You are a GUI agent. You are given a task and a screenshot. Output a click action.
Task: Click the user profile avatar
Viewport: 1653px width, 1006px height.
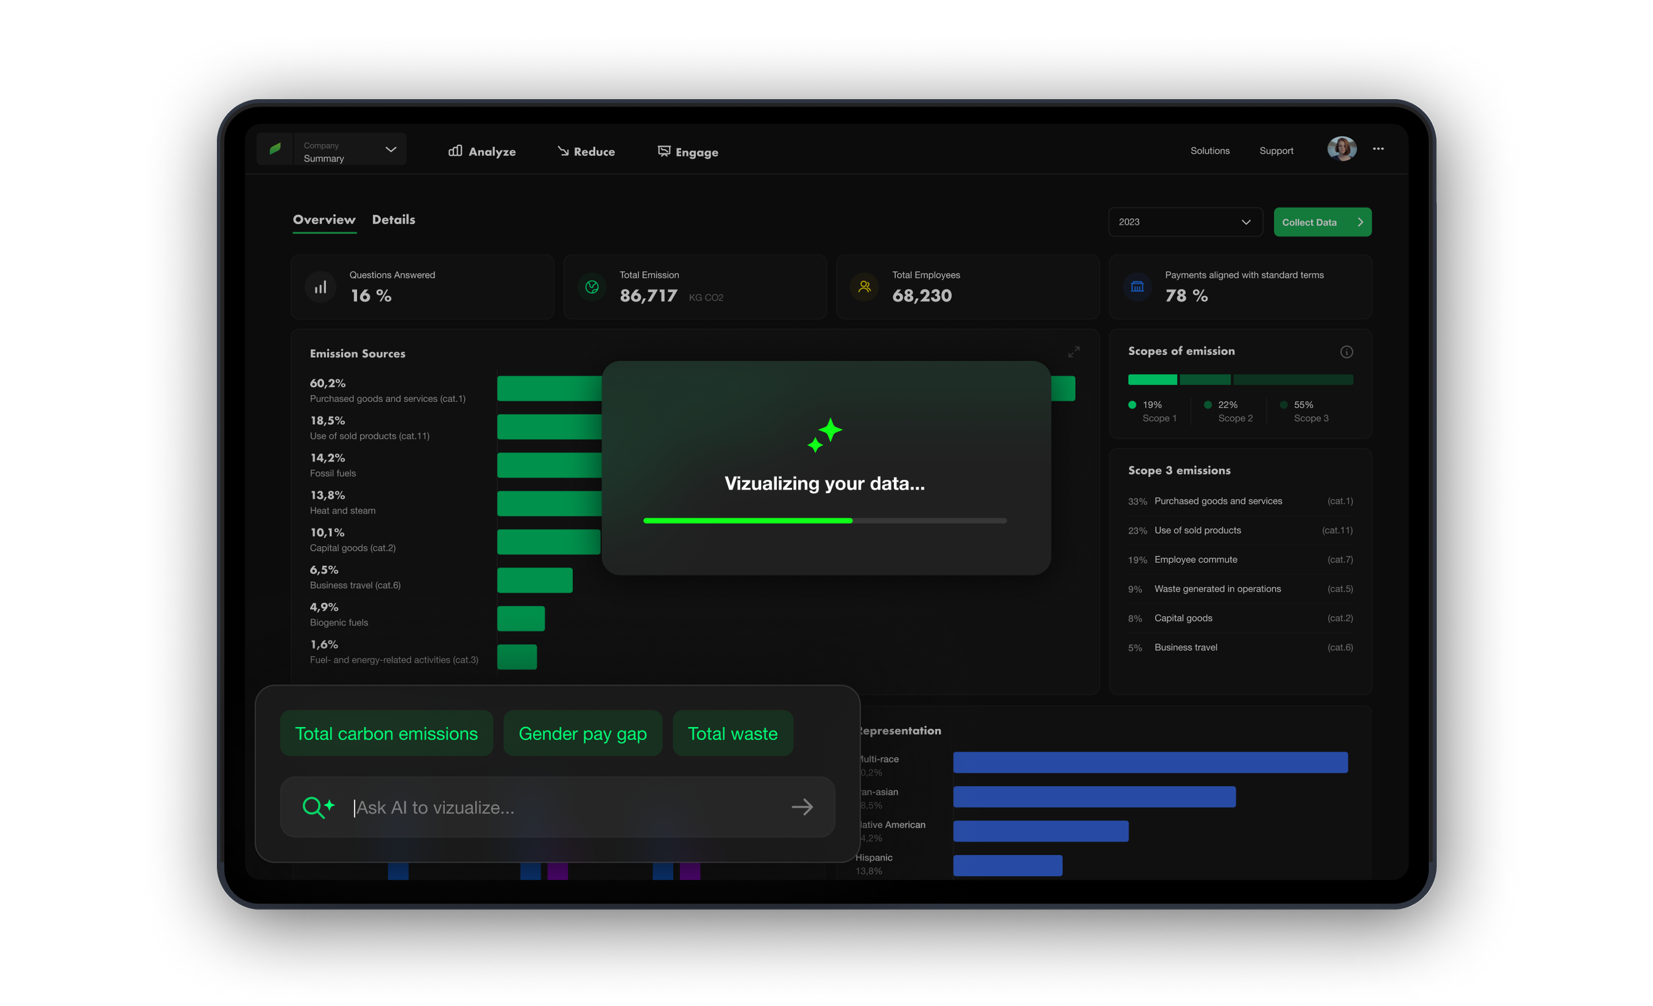(x=1341, y=149)
